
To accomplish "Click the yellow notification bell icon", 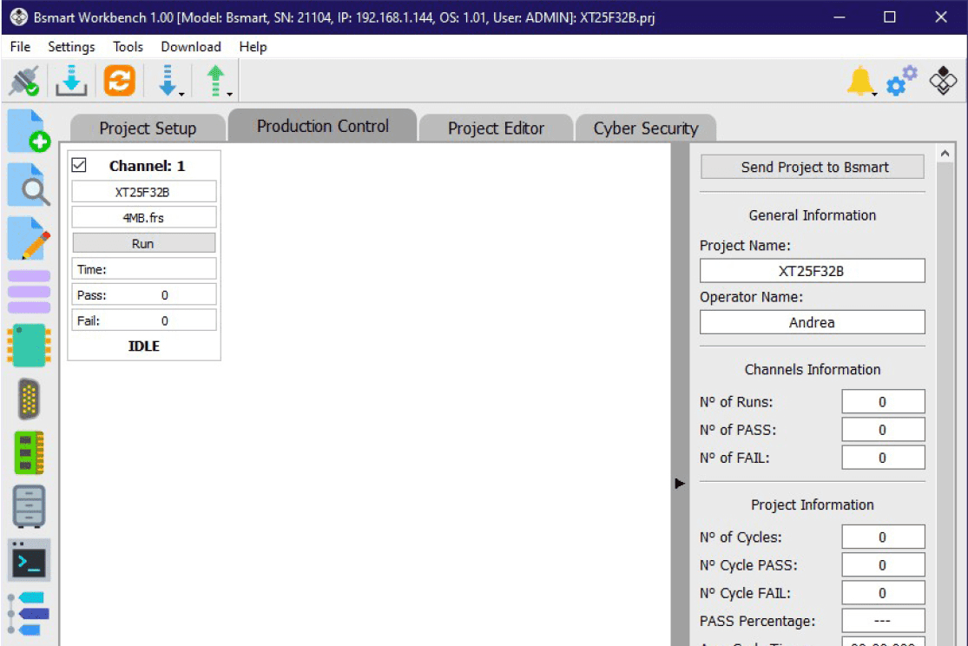I will pos(859,81).
